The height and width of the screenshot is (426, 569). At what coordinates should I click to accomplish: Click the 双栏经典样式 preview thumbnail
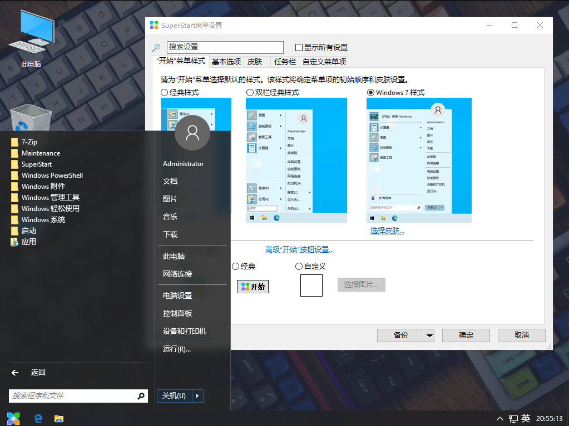pyautogui.click(x=296, y=160)
